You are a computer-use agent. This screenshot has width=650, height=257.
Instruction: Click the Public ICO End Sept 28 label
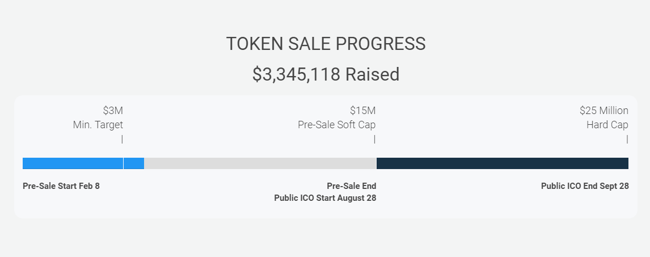585,186
